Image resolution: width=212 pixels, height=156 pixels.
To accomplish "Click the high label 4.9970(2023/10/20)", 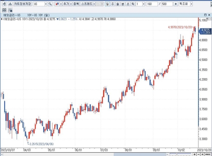I will pyautogui.click(x=180, y=27).
